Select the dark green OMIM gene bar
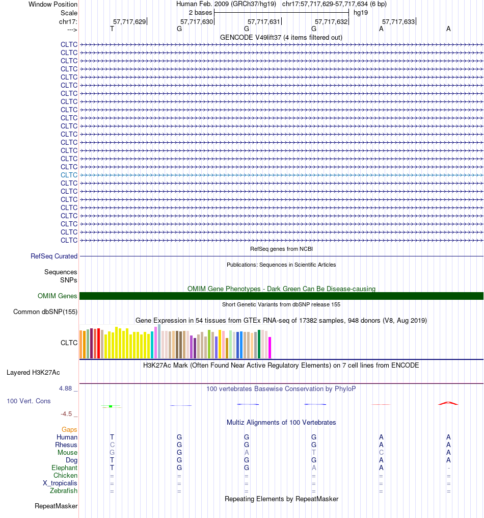Viewport: 484px width, 518px height. (281, 296)
